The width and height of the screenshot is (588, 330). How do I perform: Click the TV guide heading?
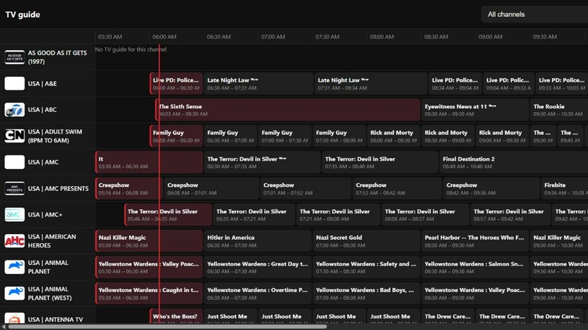[x=23, y=15]
